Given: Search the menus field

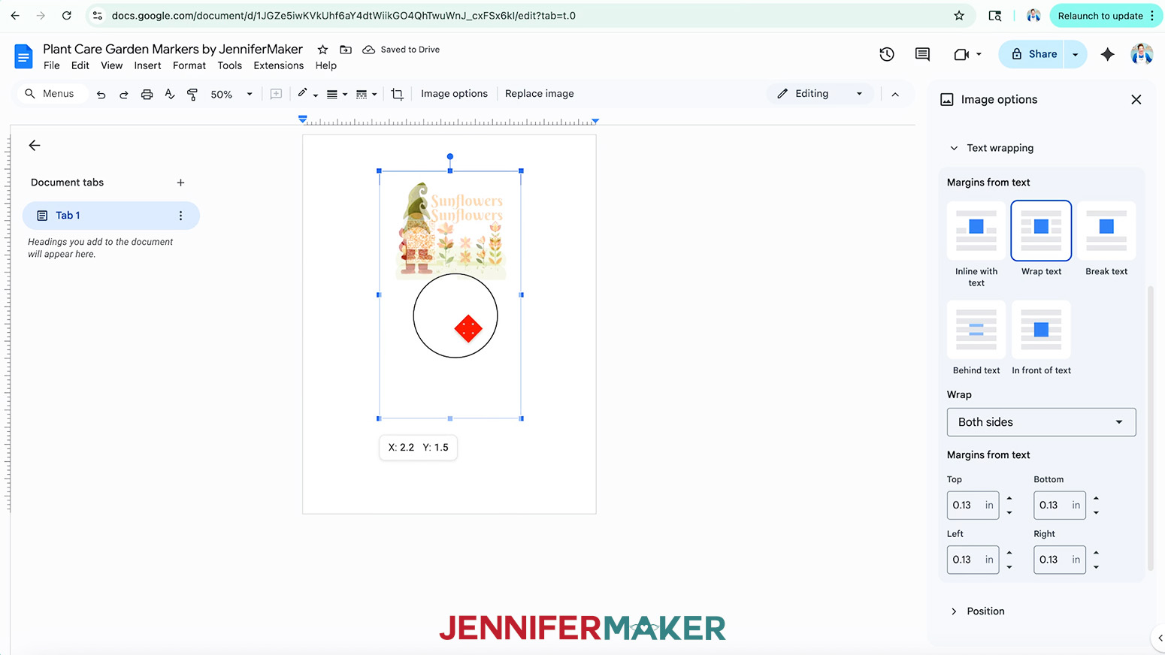Looking at the screenshot, I should (52, 94).
